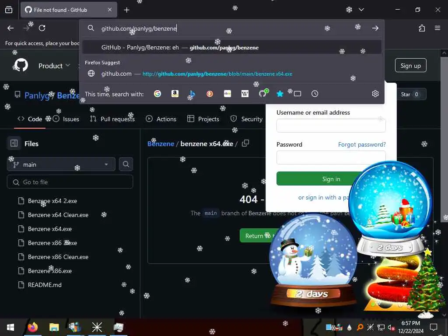Click the URL bar go arrow
This screenshot has height=336, width=448.
pyautogui.click(x=375, y=28)
